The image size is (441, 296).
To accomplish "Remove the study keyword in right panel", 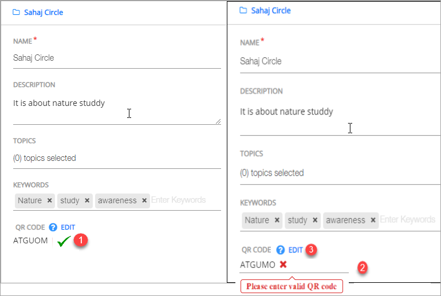I will click(x=314, y=220).
